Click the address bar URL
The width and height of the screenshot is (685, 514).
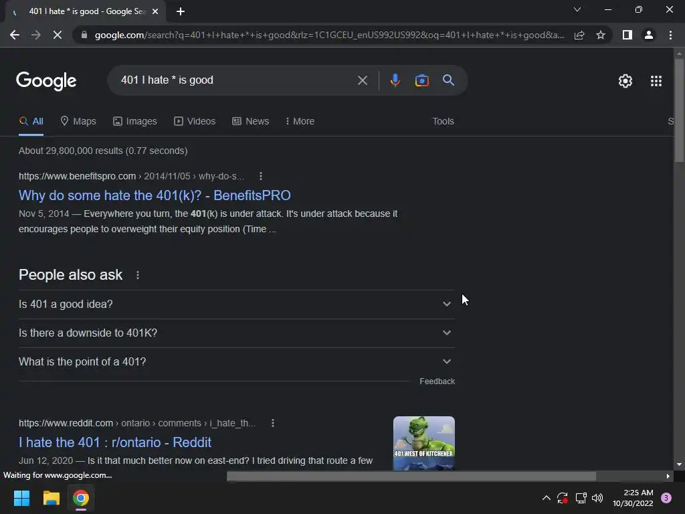click(x=329, y=35)
